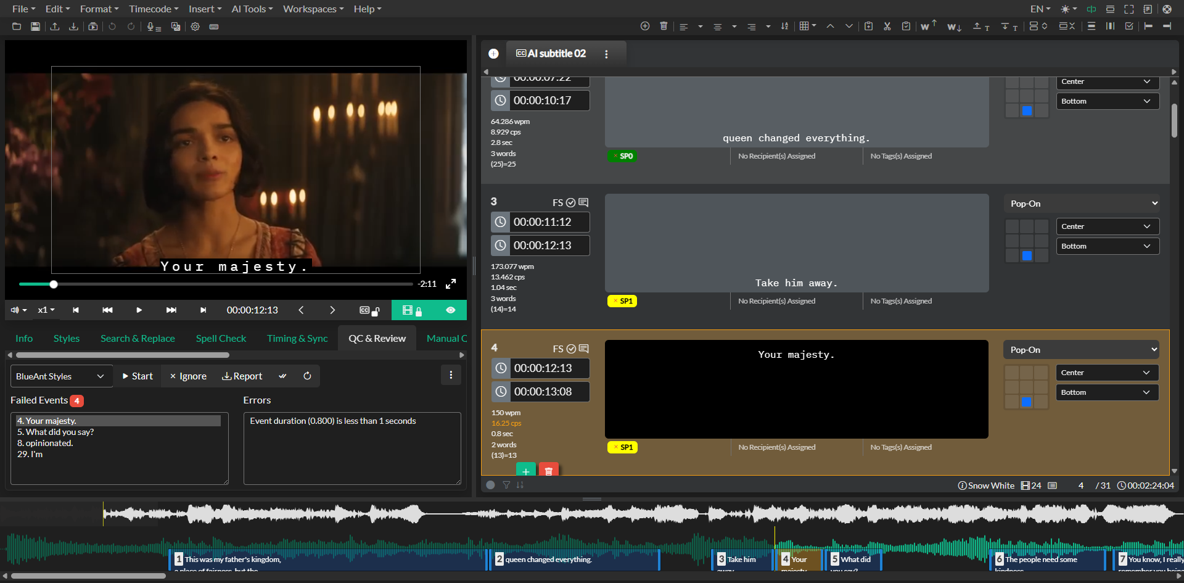
Task: Toggle the SP0 speaker tag
Action: tap(622, 156)
